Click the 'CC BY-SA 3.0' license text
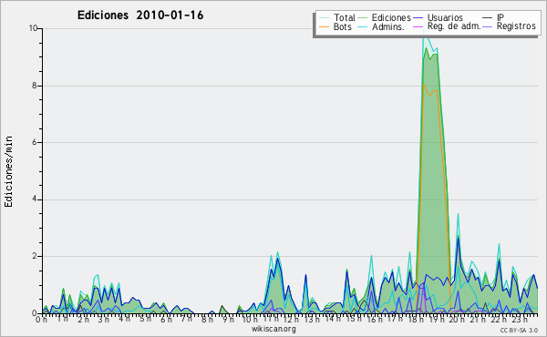The width and height of the screenshot is (547, 337). (519, 331)
